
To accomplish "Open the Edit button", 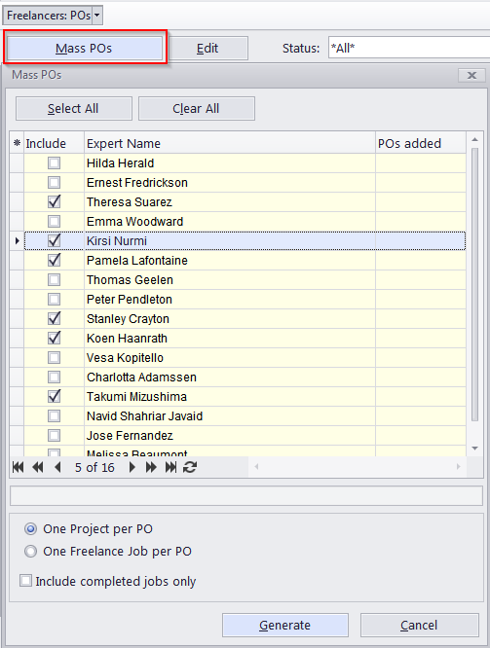I will (x=208, y=48).
